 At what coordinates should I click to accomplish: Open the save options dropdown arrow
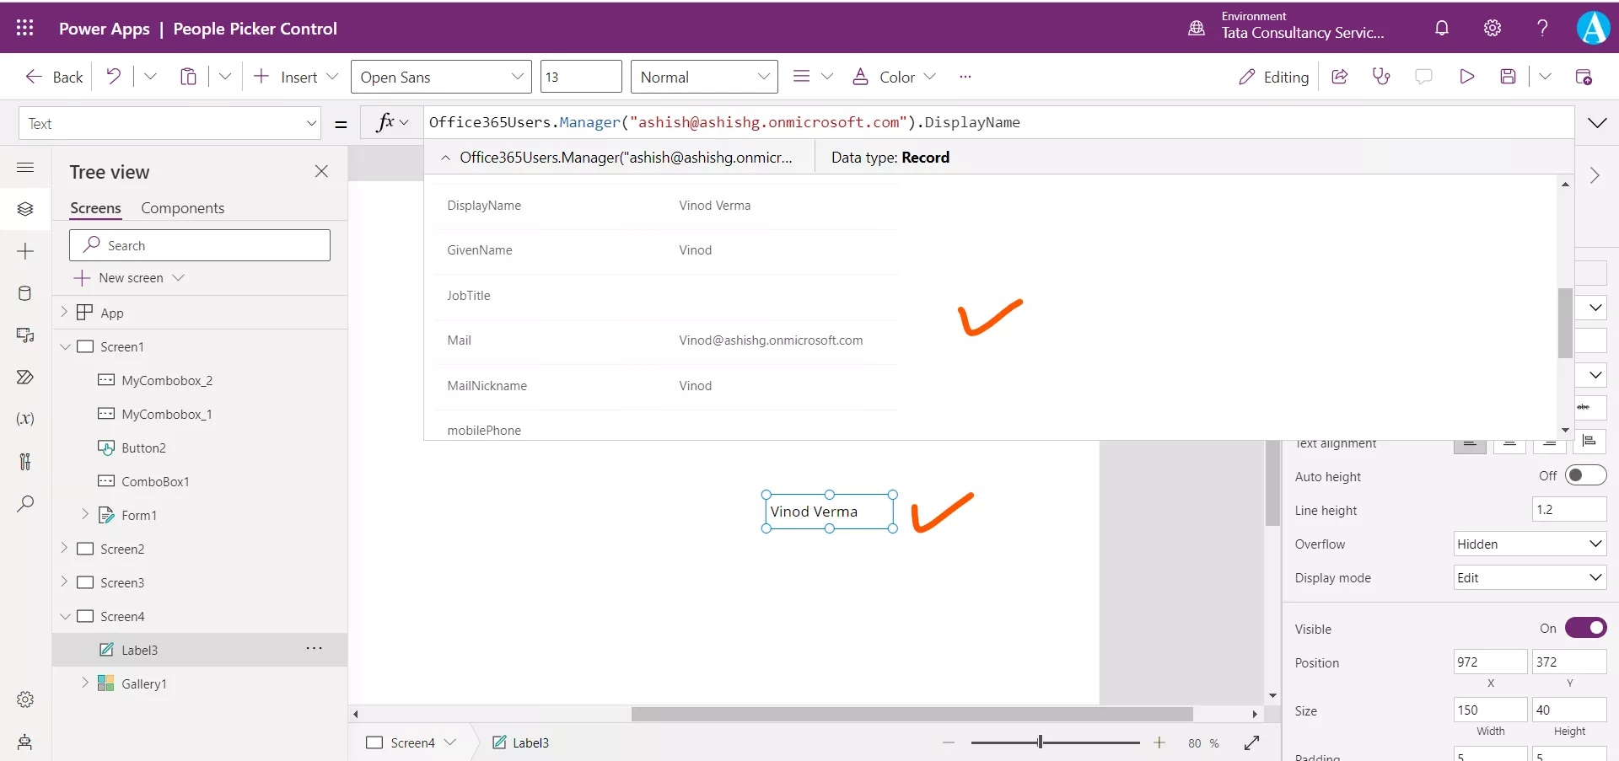[1545, 77]
